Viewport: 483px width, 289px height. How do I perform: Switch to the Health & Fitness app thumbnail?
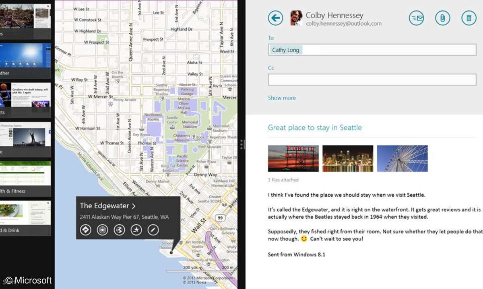tap(25, 179)
